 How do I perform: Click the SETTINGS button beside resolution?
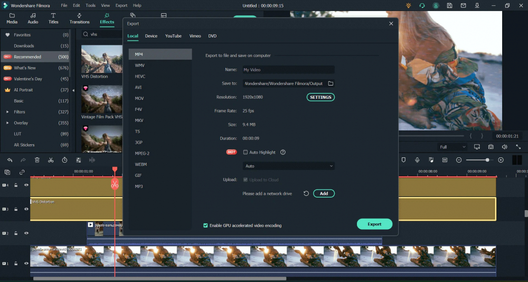320,97
